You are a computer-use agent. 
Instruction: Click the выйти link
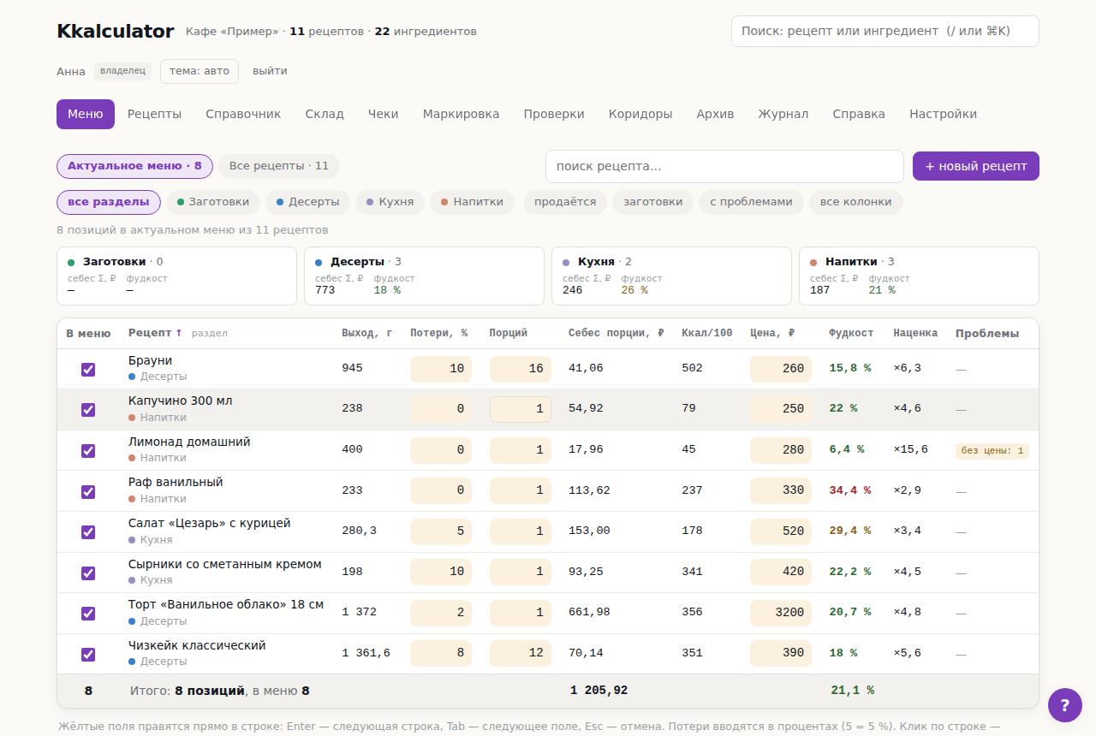tap(270, 71)
